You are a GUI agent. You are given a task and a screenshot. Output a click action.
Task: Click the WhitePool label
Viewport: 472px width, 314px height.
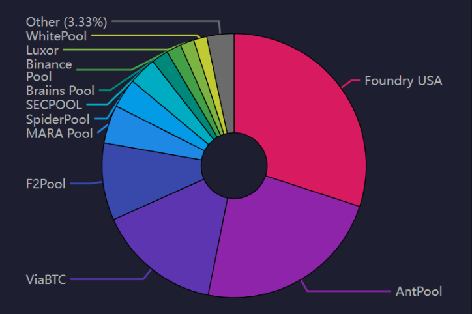click(x=56, y=36)
